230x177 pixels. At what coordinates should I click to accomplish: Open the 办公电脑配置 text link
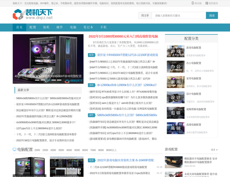pyautogui.click(x=194, y=63)
